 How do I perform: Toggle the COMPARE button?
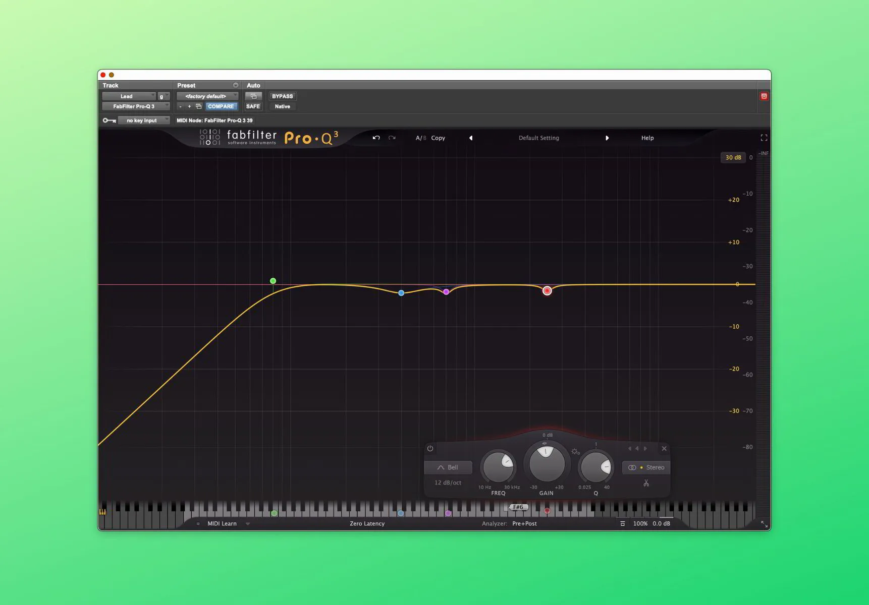coord(221,106)
